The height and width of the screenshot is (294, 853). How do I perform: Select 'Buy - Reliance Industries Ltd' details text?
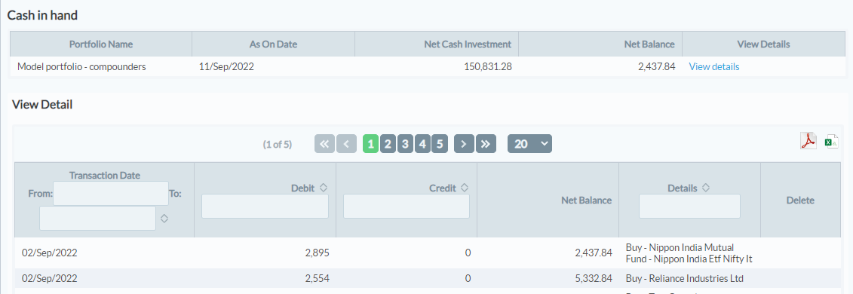click(x=684, y=279)
